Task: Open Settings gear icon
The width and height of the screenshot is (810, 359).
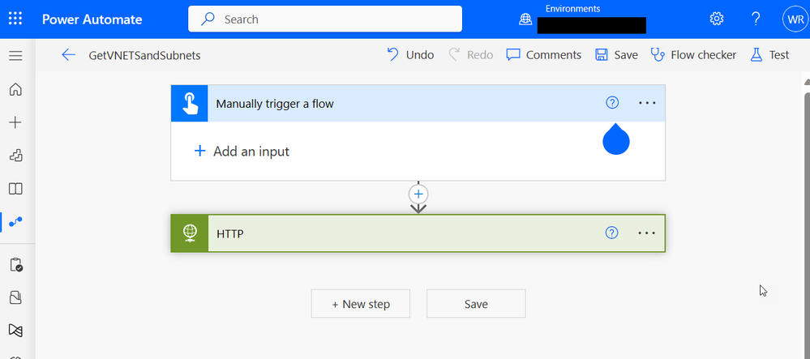Action: tap(717, 19)
